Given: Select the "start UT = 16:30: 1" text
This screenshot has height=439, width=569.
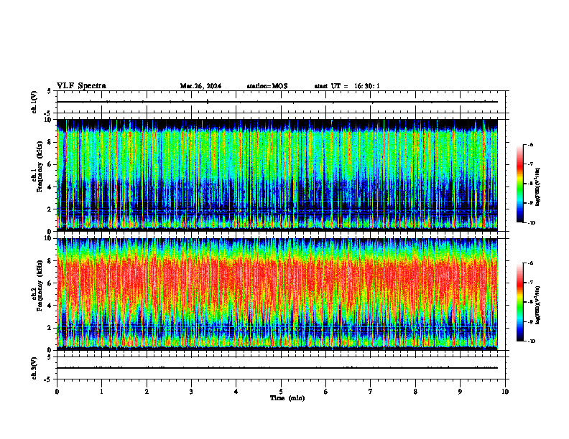Looking at the screenshot, I should click(347, 86).
